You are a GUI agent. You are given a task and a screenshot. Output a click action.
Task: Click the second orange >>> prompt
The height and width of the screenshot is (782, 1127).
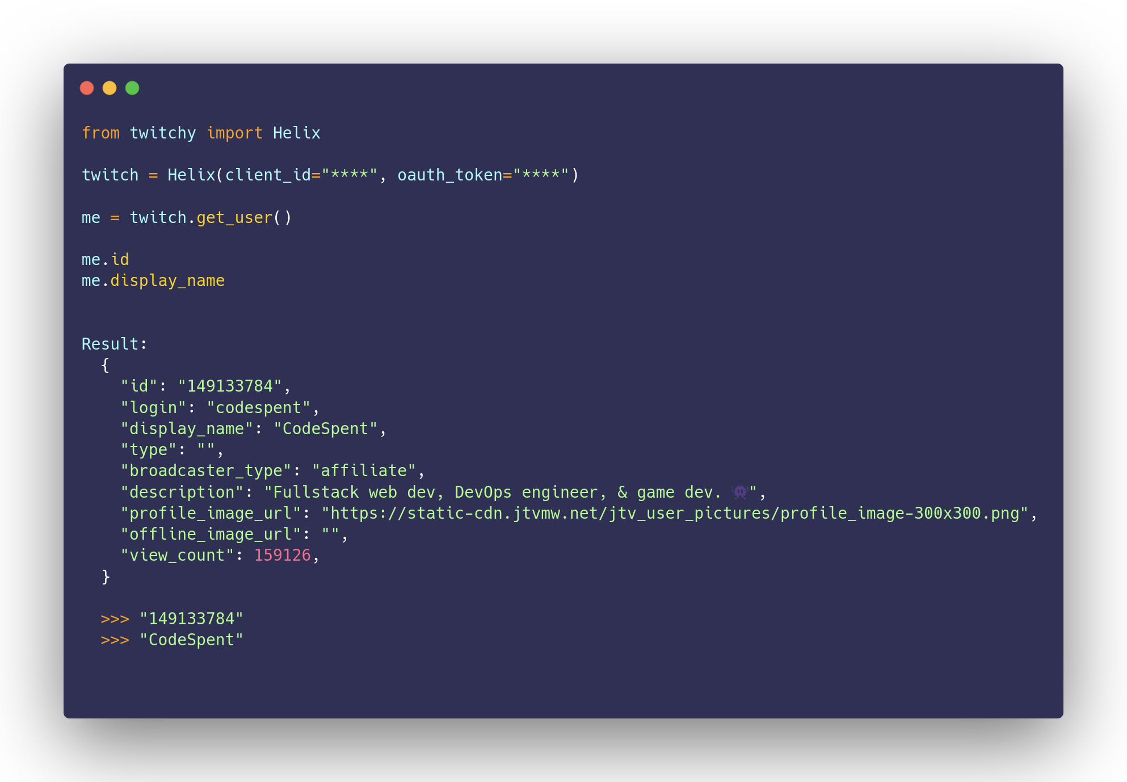115,640
